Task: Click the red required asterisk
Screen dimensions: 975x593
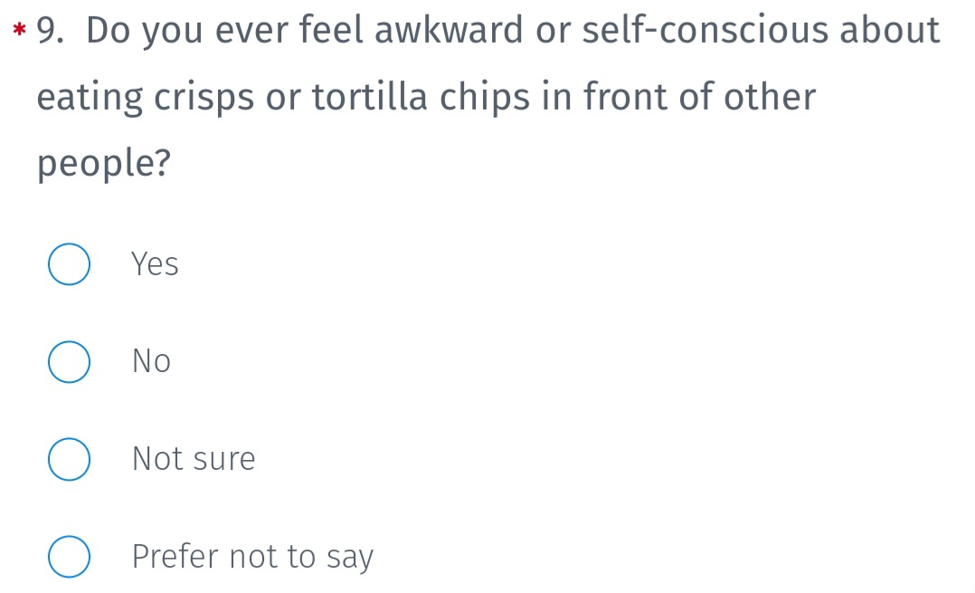Action: pos(19,29)
